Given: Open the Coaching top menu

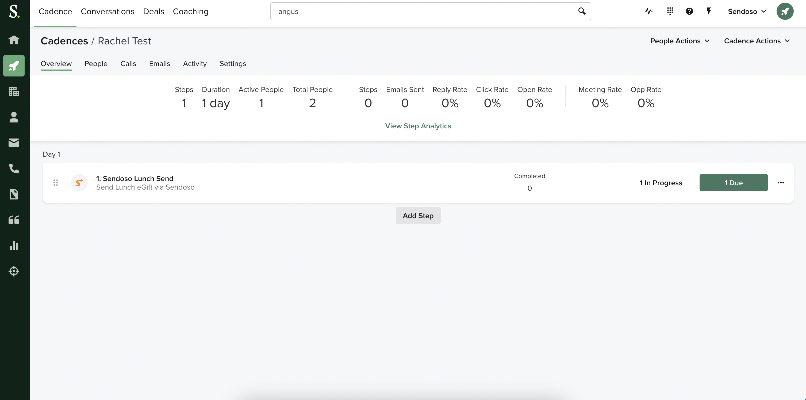Looking at the screenshot, I should [191, 11].
